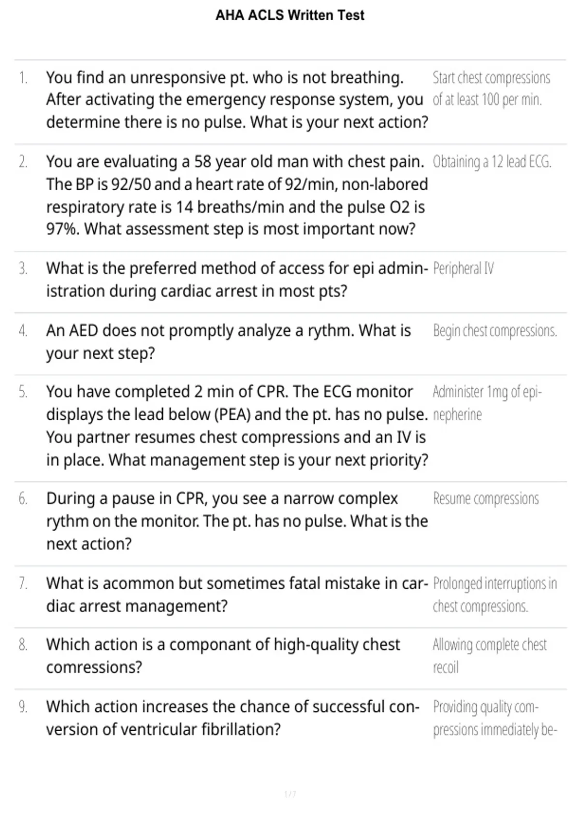Screen dimensions: 580x821
Task: Click the 'Allowing complete chest recoil' answer
Action: click(490, 656)
